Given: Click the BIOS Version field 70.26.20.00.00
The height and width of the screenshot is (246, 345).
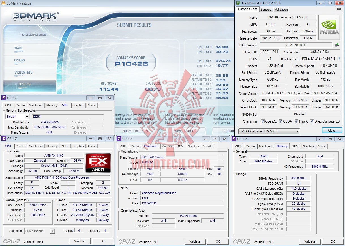Looking at the screenshot, I should coord(296,45).
